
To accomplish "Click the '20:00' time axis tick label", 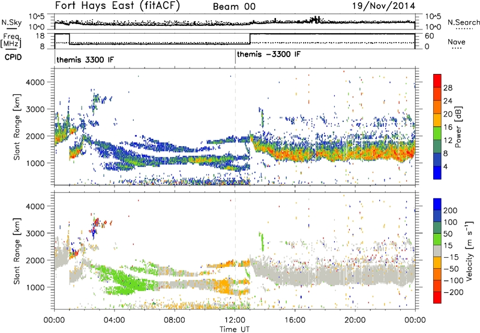I will click(x=355, y=320).
